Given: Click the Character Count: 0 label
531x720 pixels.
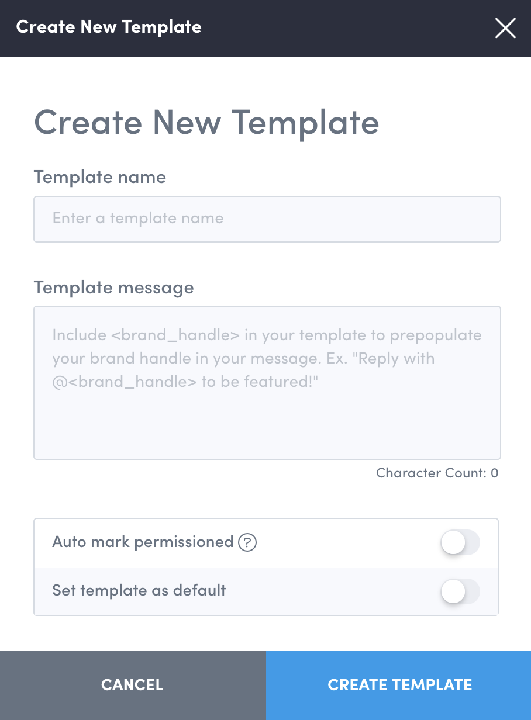Looking at the screenshot, I should point(437,473).
